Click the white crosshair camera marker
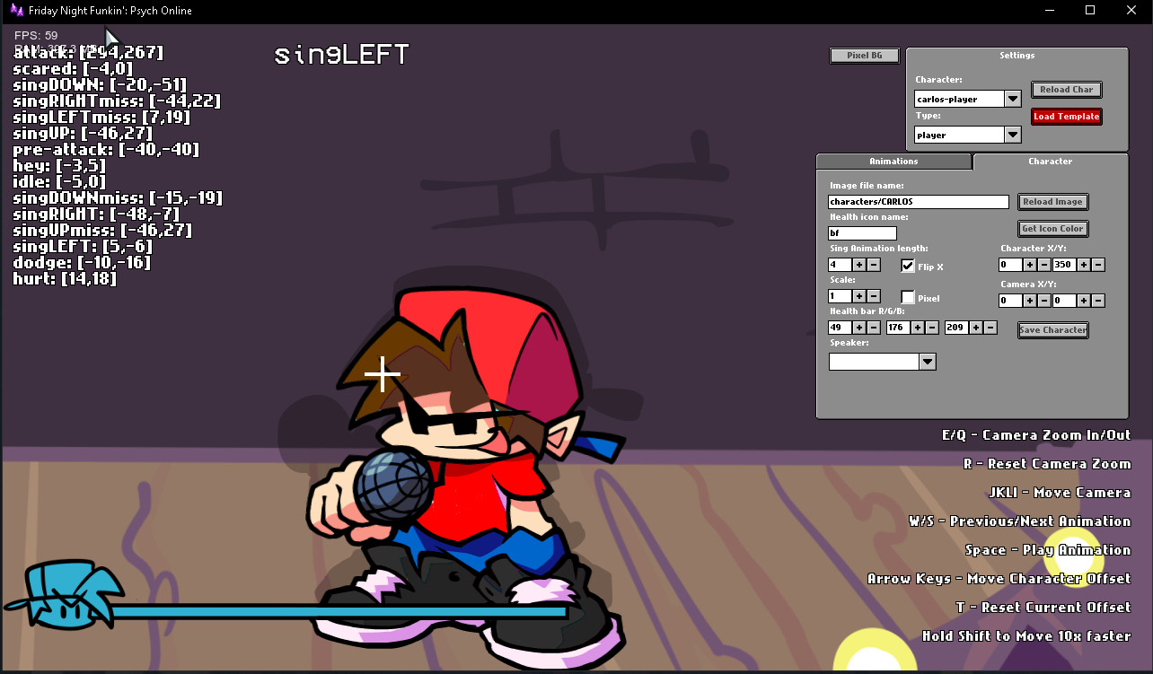Viewport: 1153px width, 674px height. click(383, 374)
